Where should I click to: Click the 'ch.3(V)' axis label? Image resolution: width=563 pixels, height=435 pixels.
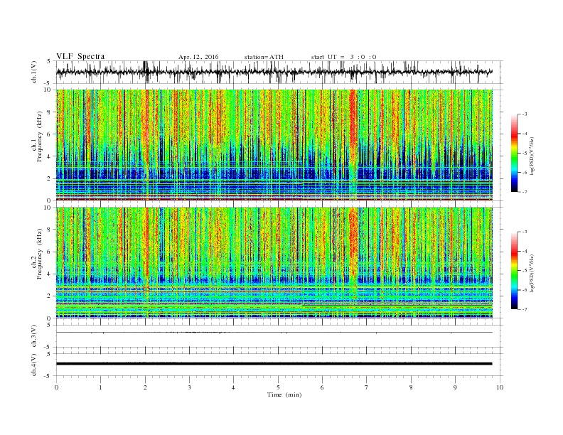34,335
